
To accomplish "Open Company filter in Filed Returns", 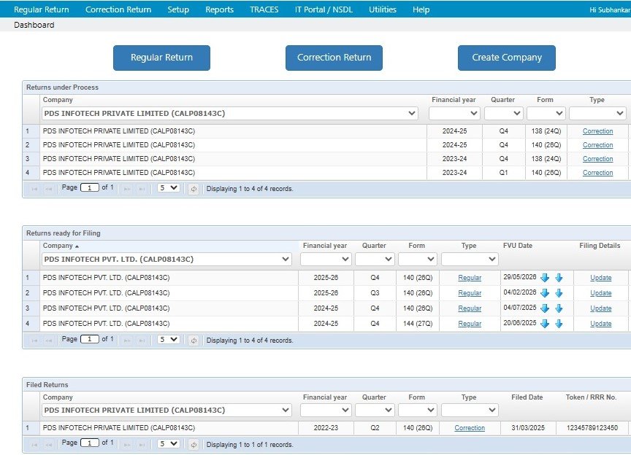I will click(167, 411).
